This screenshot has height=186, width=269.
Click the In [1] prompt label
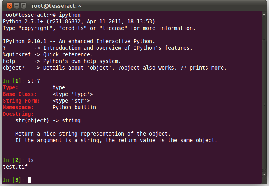[x=13, y=81]
